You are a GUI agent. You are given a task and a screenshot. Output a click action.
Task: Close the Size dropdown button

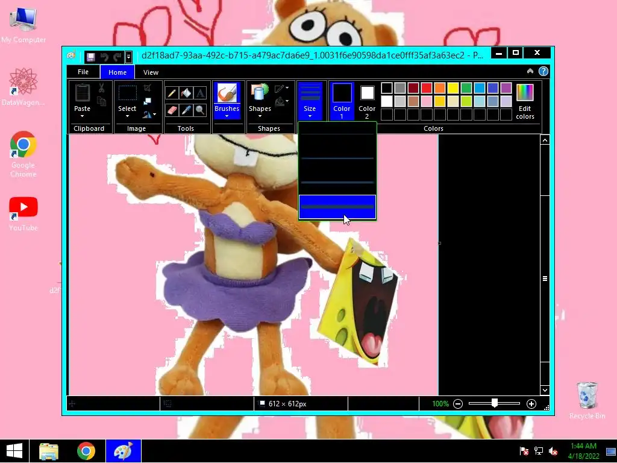point(310,101)
